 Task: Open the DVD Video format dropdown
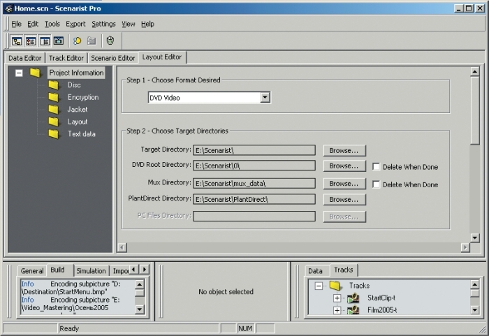click(x=265, y=98)
